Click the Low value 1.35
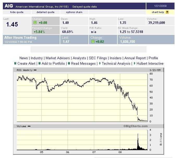Viewport: 175px width, 158px height. (x=123, y=23)
